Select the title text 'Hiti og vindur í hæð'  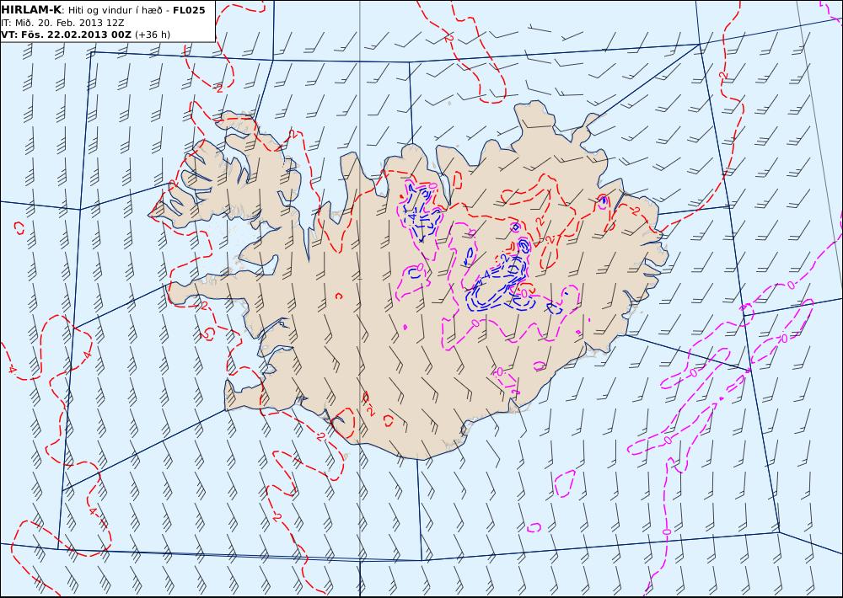pyautogui.click(x=115, y=11)
